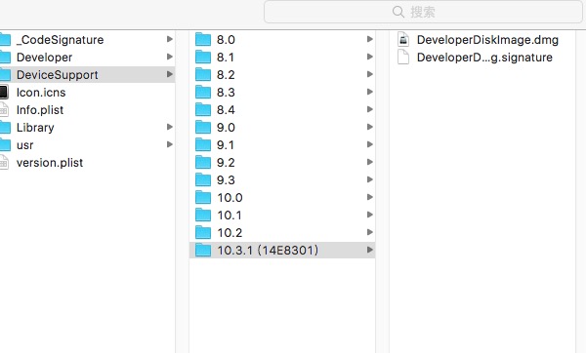Click the folder icon for 10.0
This screenshot has width=586, height=353.
[x=203, y=197]
